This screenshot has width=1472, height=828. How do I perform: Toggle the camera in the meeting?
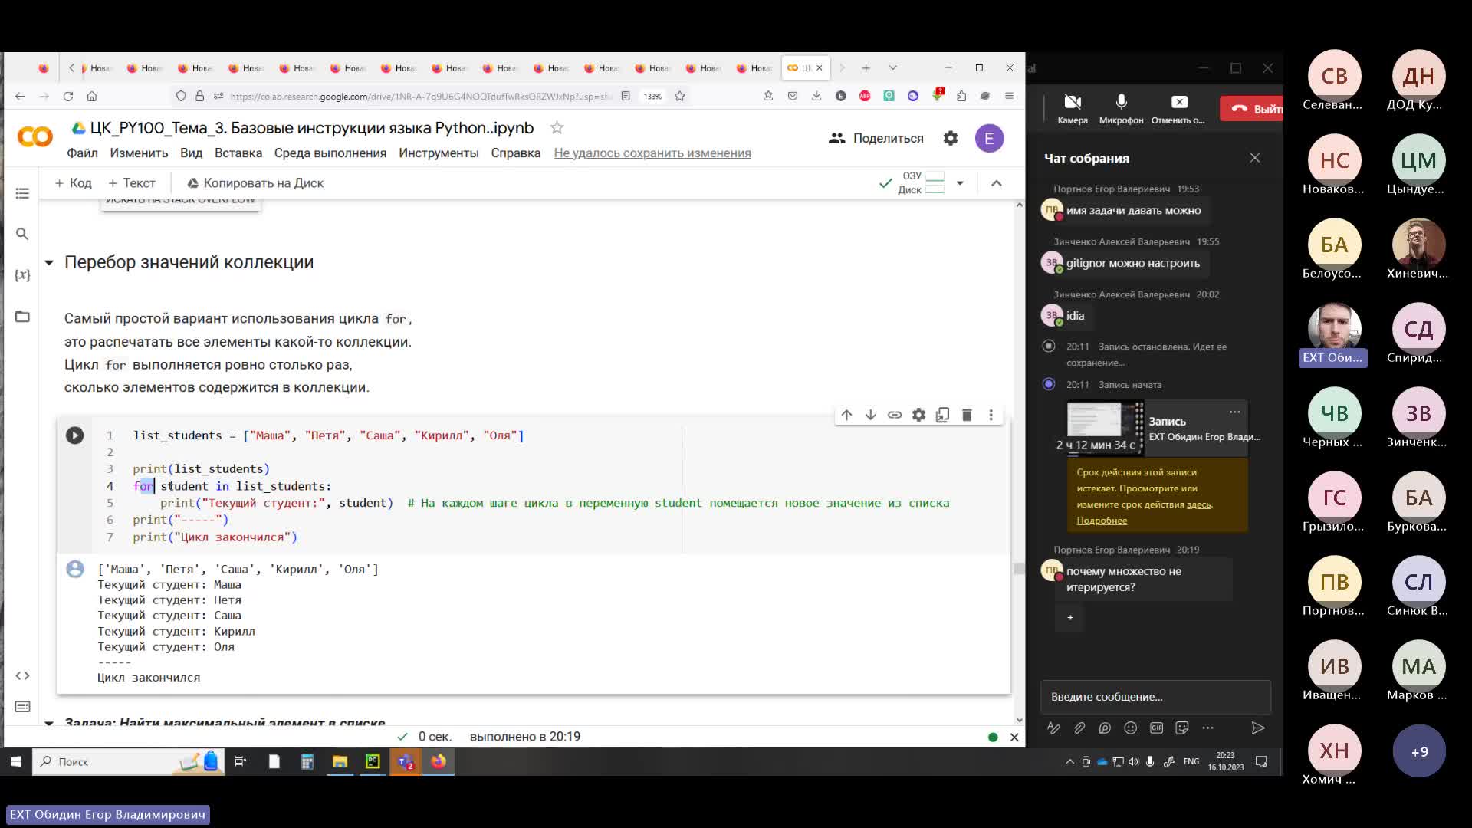point(1073,109)
